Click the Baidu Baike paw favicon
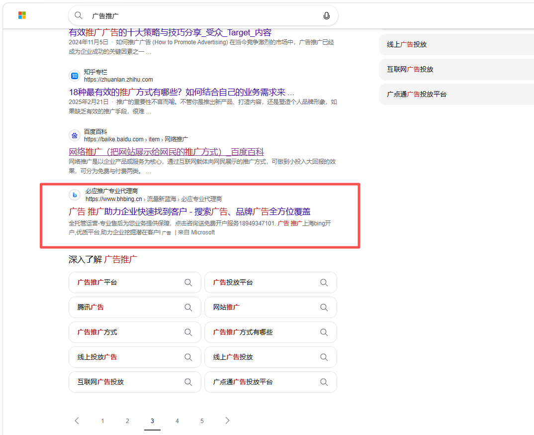 [x=75, y=135]
